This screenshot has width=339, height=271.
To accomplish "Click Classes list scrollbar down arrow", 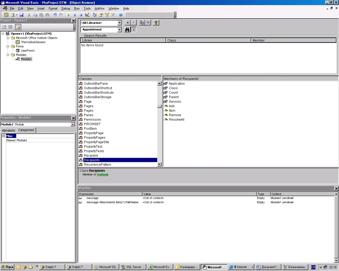I will click(x=159, y=164).
